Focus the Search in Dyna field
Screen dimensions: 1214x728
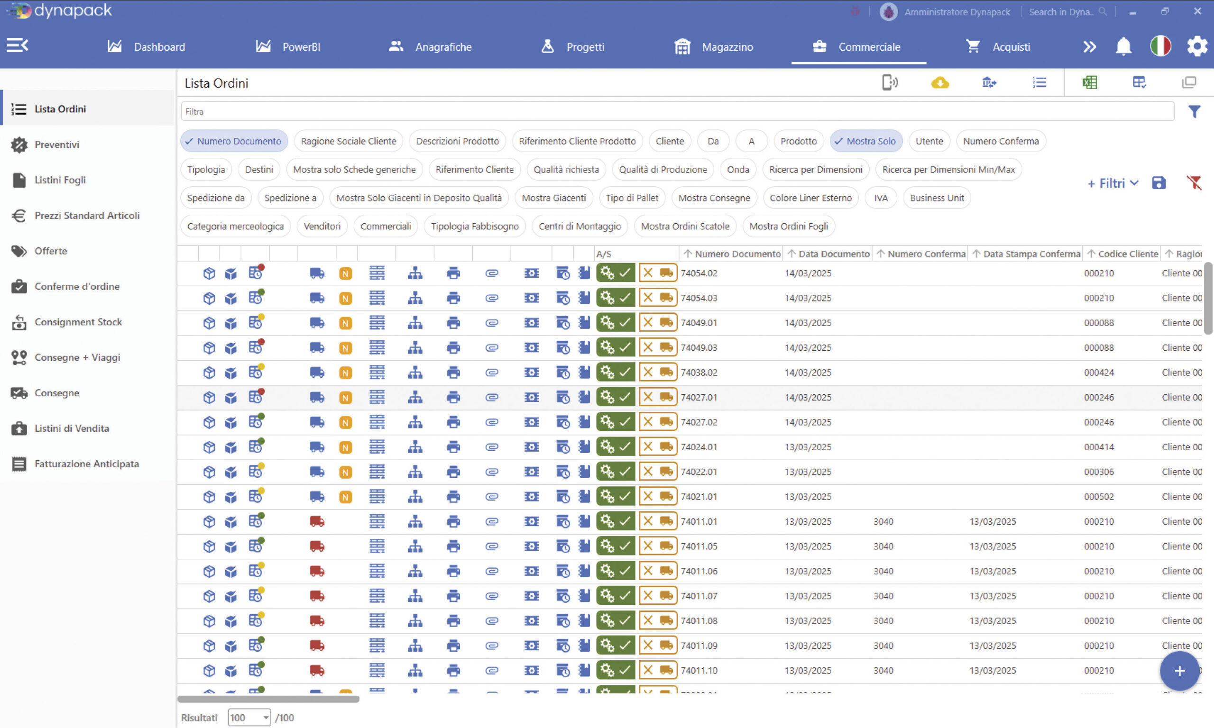(1068, 12)
